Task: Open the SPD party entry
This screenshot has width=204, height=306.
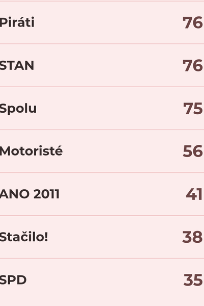Action: (x=13, y=280)
